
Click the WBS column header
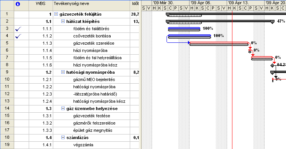41,5
